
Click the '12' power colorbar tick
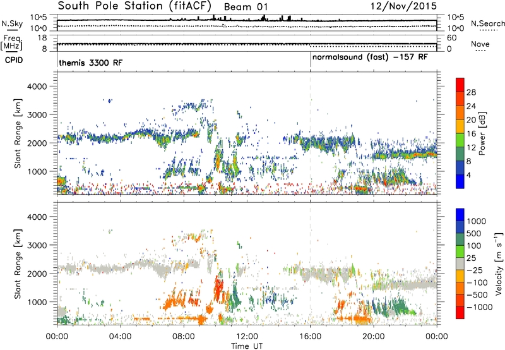coord(471,148)
